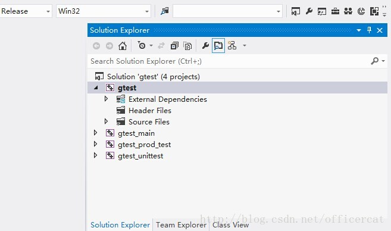
Task: Click the wrench Properties icon in top toolbar
Action: tap(309, 11)
